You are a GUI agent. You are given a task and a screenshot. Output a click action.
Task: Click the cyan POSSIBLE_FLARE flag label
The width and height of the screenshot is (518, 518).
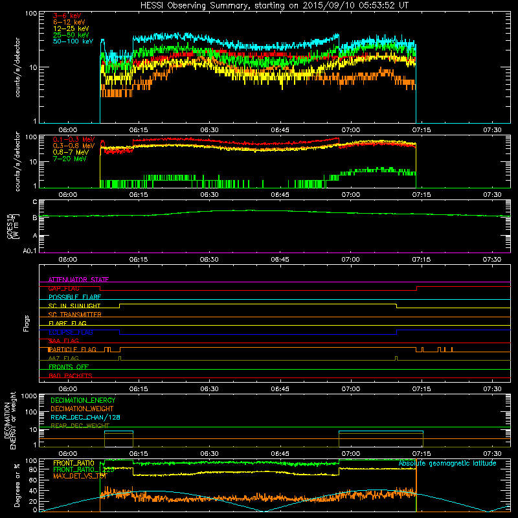pos(74,297)
